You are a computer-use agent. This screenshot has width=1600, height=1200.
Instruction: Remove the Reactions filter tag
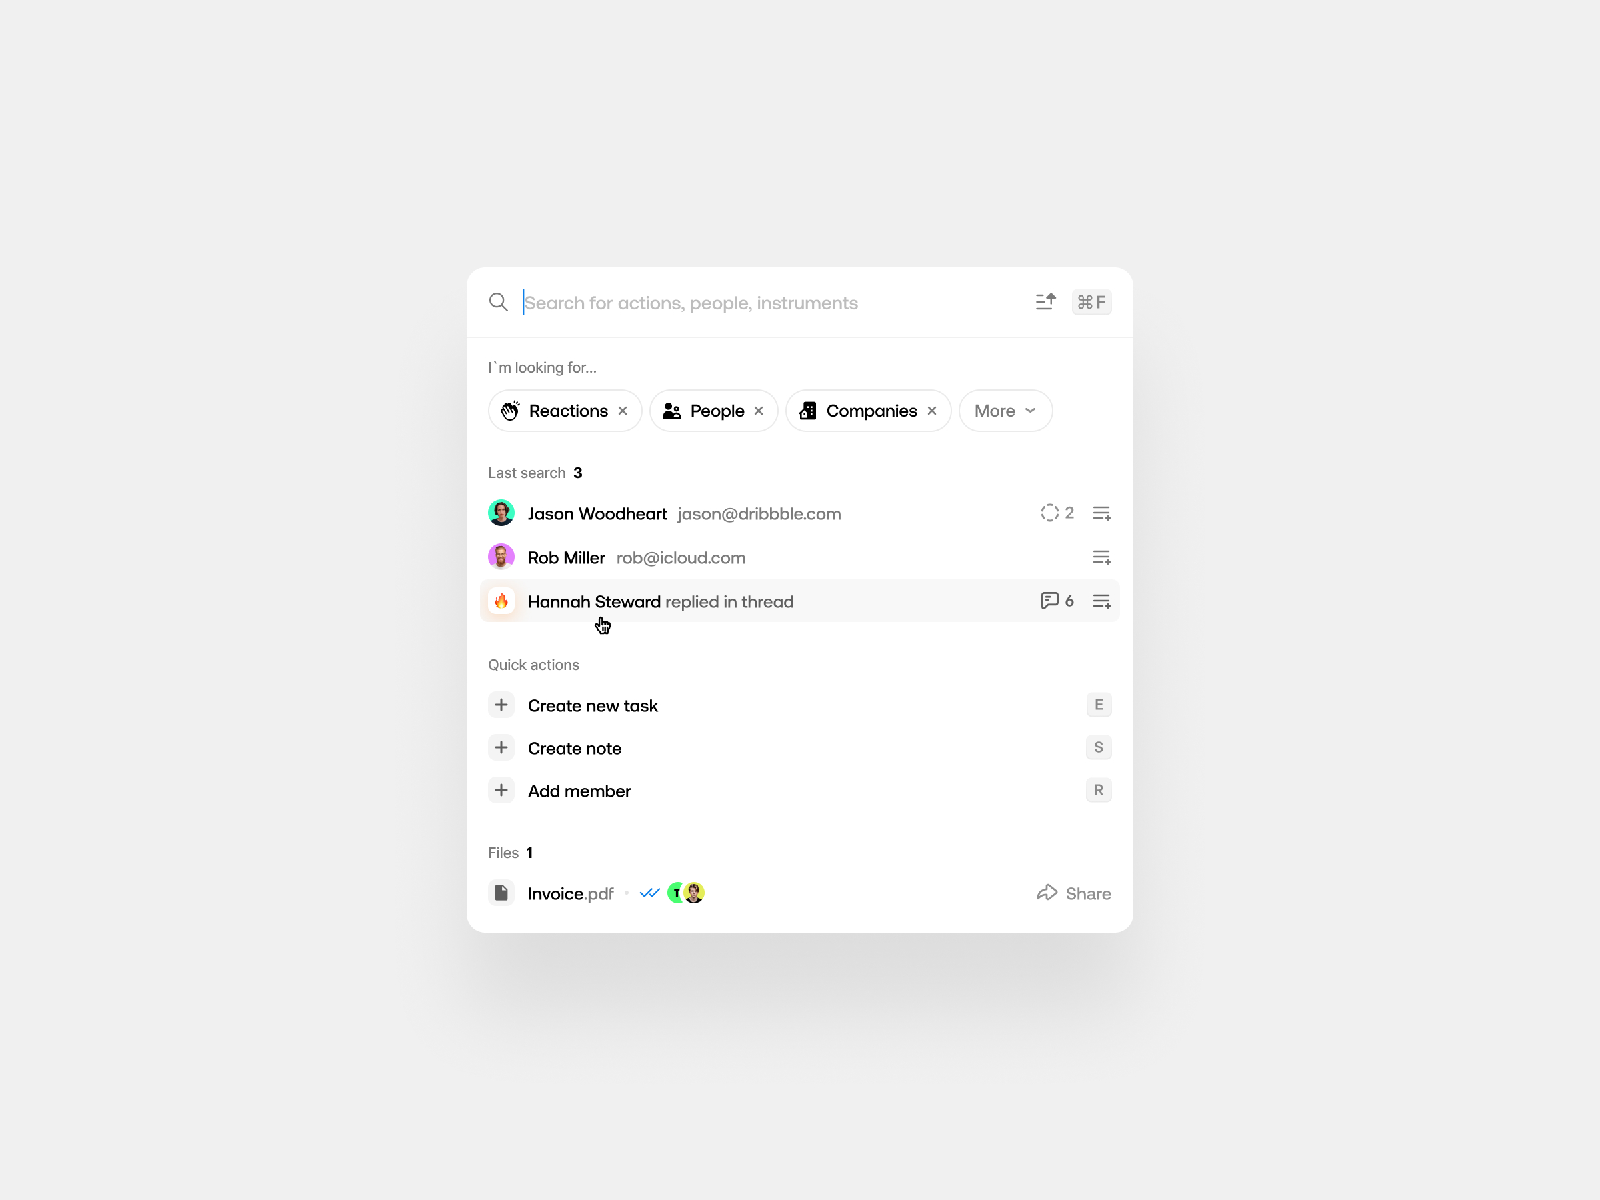pyautogui.click(x=625, y=411)
